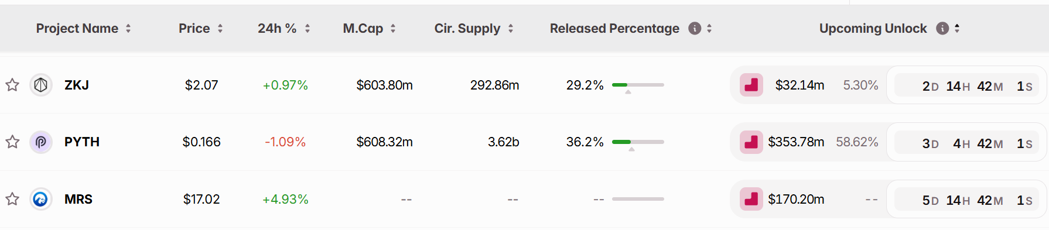Viewport: 1049px width, 230px height.
Task: Toggle favorite star for PYTH
Action: click(x=12, y=142)
